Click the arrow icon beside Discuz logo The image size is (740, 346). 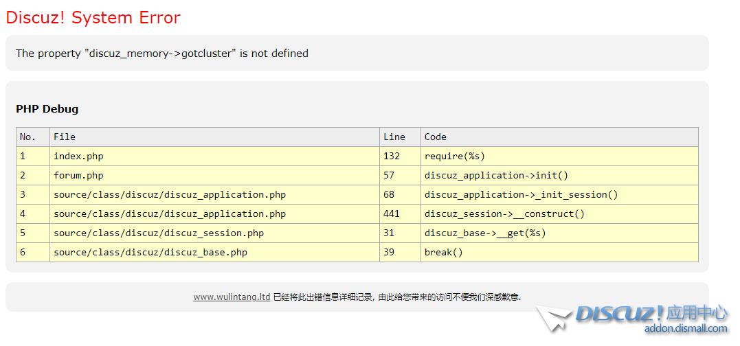[x=554, y=319]
